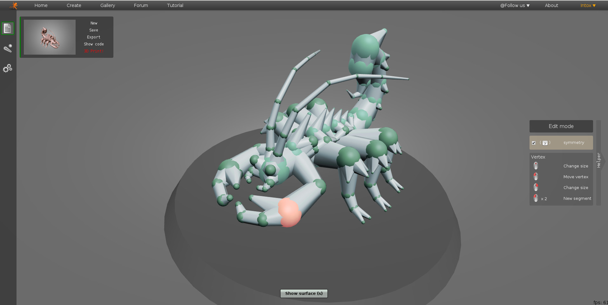The image size is (608, 305).
Task: Open the Intox user dropdown
Action: point(588,5)
